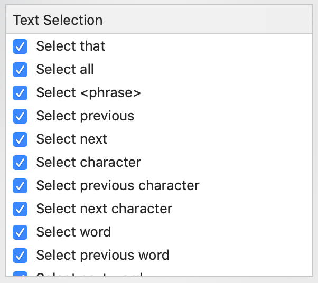Toggle the Select word checkbox
This screenshot has width=318, height=283.
20,232
